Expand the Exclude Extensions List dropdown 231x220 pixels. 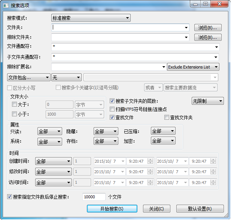coord(193,67)
